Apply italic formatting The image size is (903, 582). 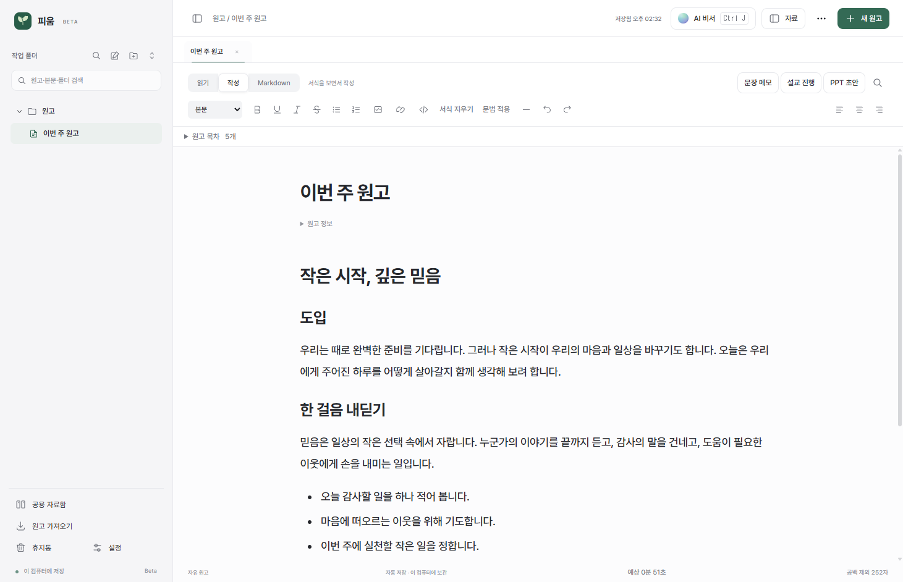point(297,109)
